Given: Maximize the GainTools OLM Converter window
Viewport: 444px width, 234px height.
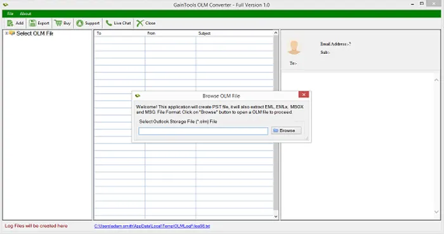Looking at the screenshot, I should (422, 4).
